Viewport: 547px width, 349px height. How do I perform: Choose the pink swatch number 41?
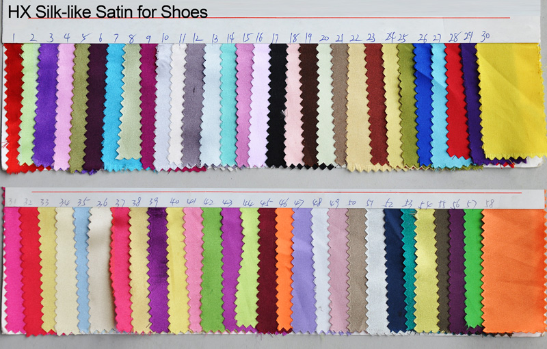[x=194, y=270]
